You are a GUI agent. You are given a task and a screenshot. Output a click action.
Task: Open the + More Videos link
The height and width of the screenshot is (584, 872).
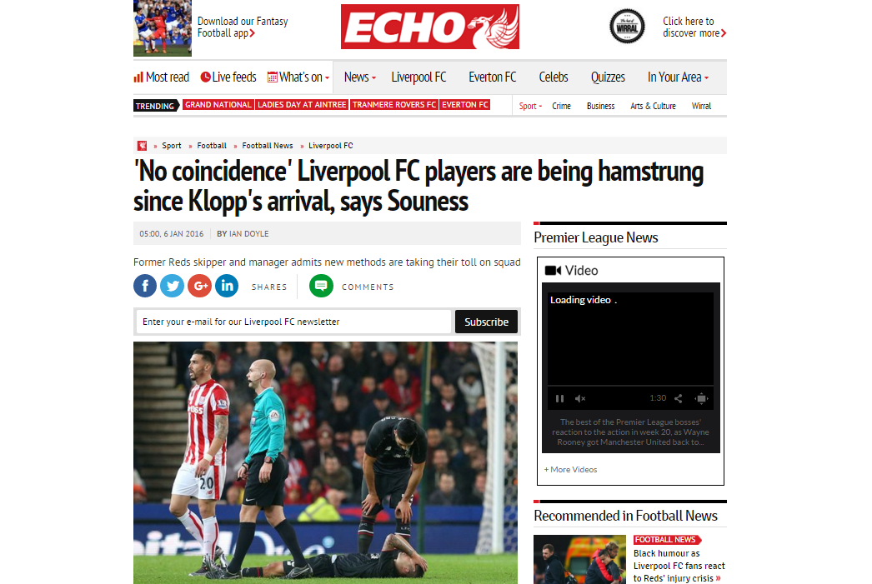coord(570,470)
